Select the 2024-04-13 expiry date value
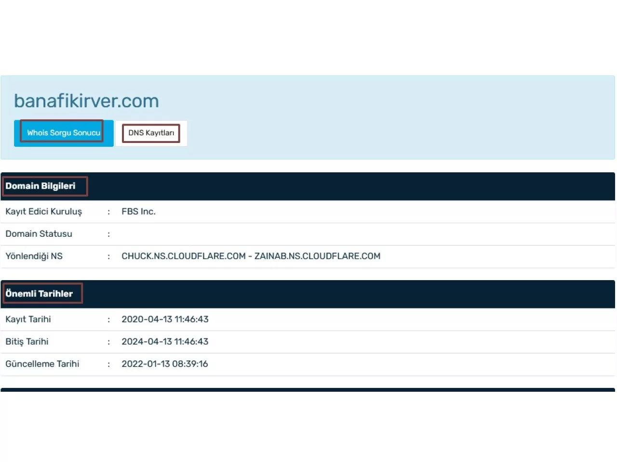The width and height of the screenshot is (617, 462). coord(165,342)
